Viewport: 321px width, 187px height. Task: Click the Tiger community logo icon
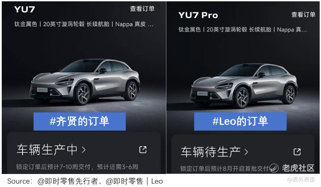(274, 168)
